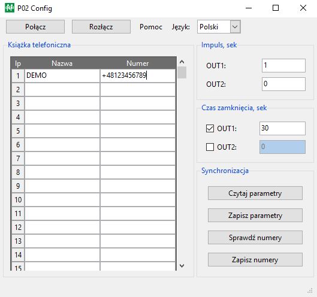Click Czytaj parametry button
317x297 pixels.
(255, 193)
